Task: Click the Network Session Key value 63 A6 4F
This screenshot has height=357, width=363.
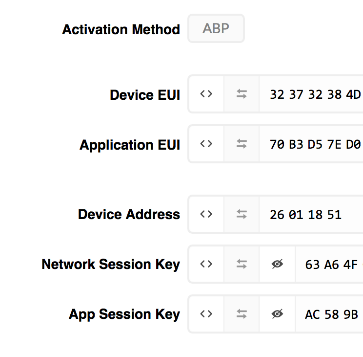Action: coord(331,265)
